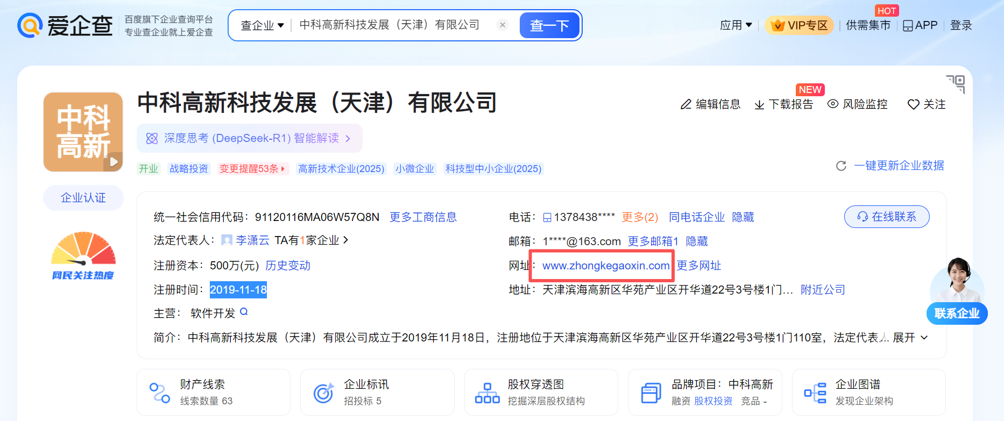Click the search magnifier next to 软件开发
1004x421 pixels.
(x=244, y=312)
